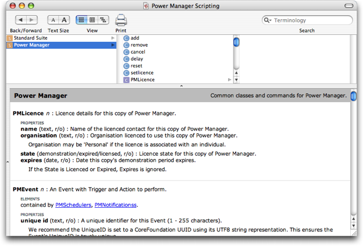This screenshot has width=363, height=246.
Task: Click the Standard Suite orange S icon
Action: pyautogui.click(x=9, y=38)
